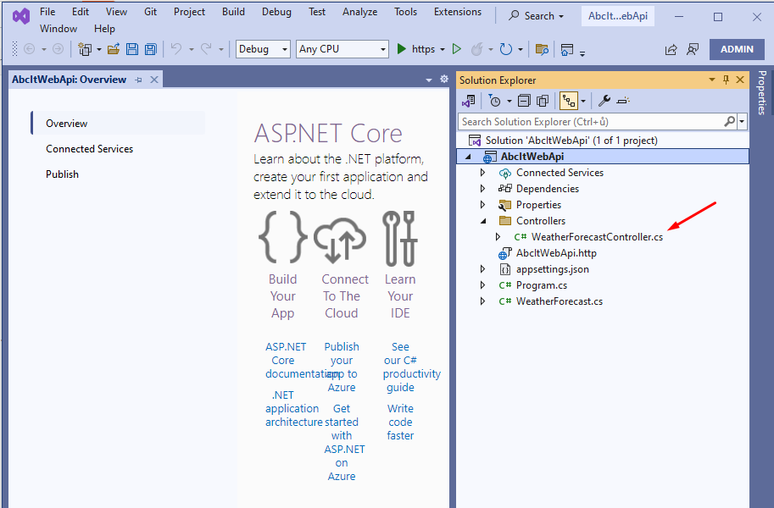Open the Debug configuration dropdown

(x=263, y=49)
